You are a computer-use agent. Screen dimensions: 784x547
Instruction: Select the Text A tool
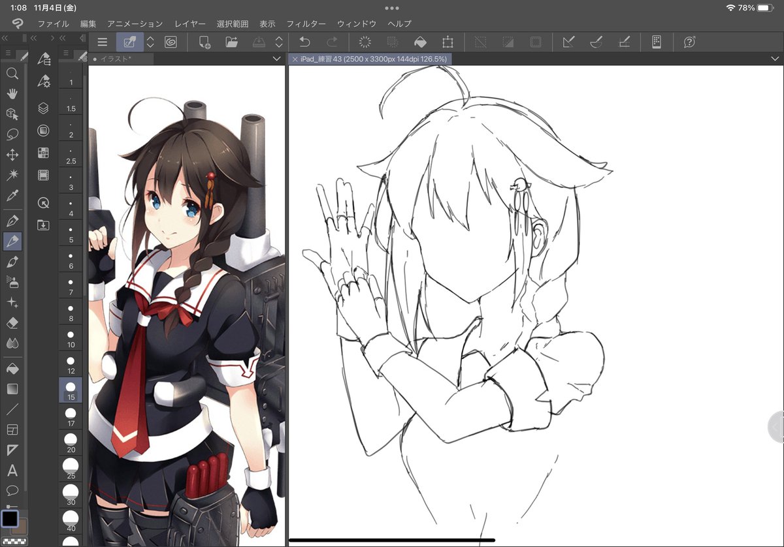12,471
